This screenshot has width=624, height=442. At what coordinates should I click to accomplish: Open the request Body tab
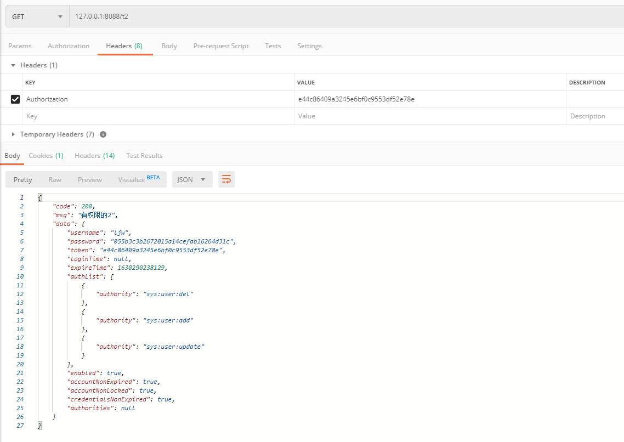[169, 46]
